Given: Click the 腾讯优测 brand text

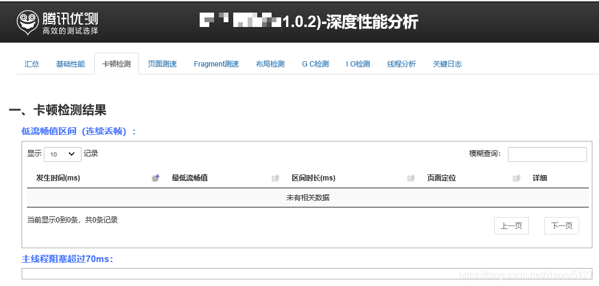Looking at the screenshot, I should coord(70,18).
